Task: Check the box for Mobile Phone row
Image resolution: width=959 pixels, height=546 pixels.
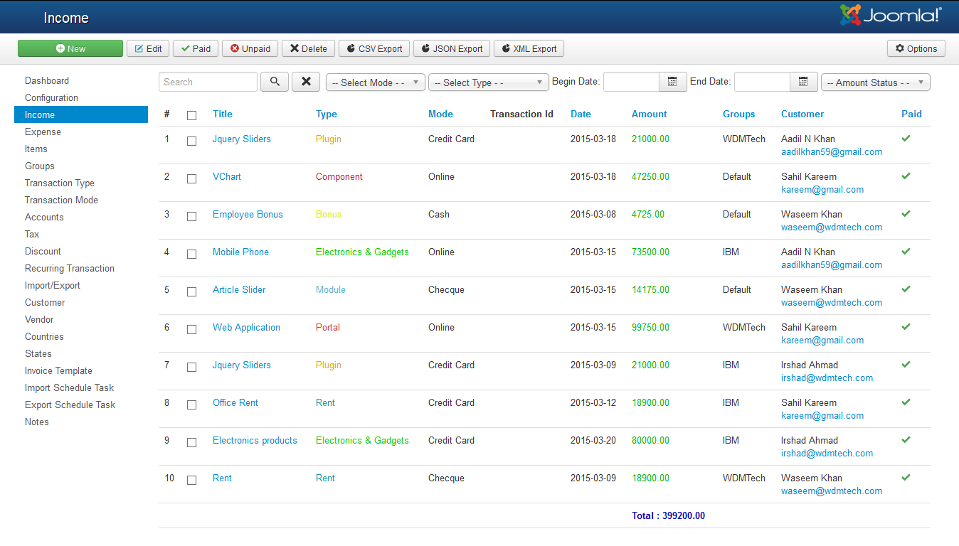Action: tap(191, 254)
